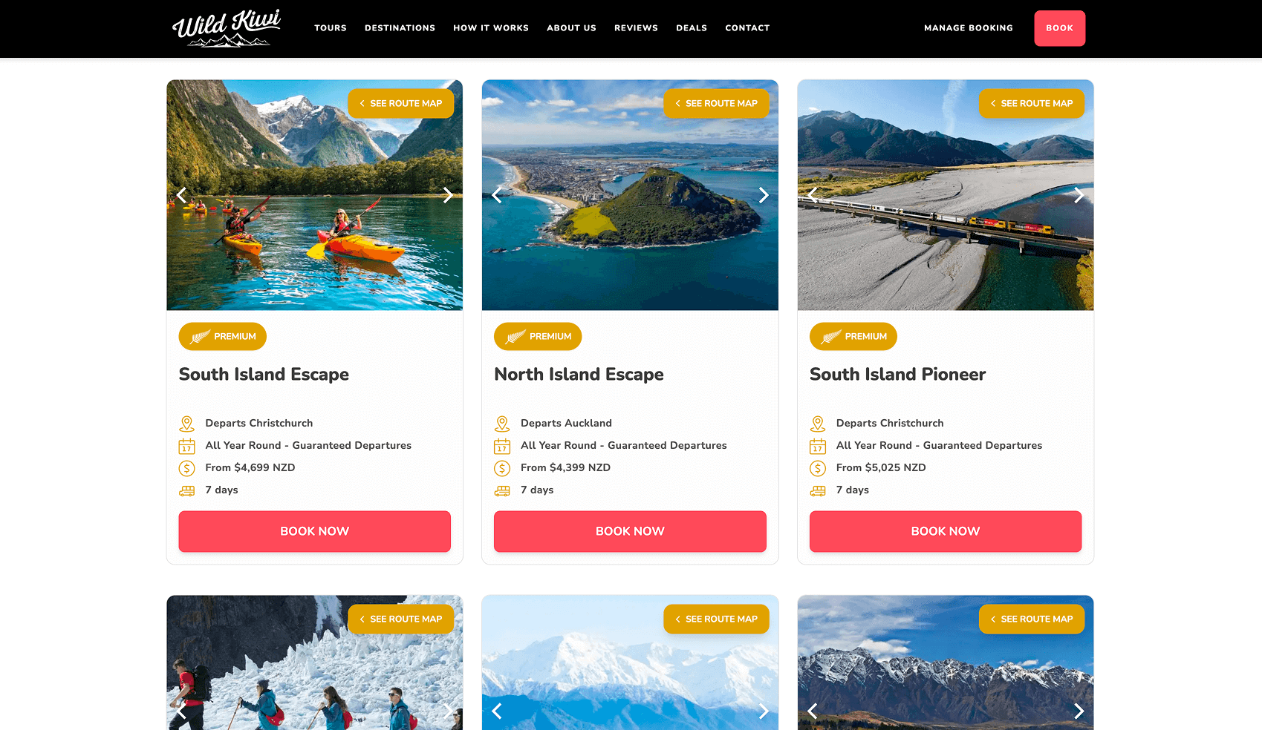Expand route map for South Island Escape
Screen dimensions: 1262x730
(x=401, y=103)
